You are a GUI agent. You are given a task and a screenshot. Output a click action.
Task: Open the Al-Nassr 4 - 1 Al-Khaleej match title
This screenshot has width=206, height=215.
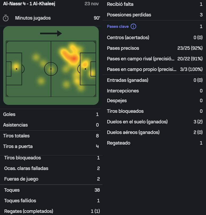point(29,4)
